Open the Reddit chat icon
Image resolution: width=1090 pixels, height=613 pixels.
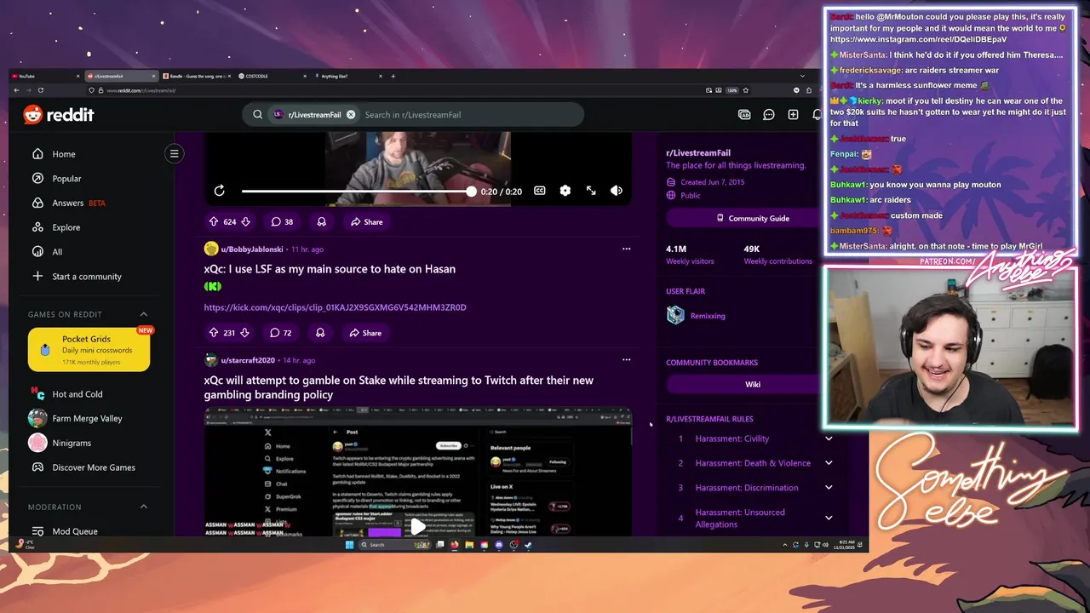click(769, 115)
